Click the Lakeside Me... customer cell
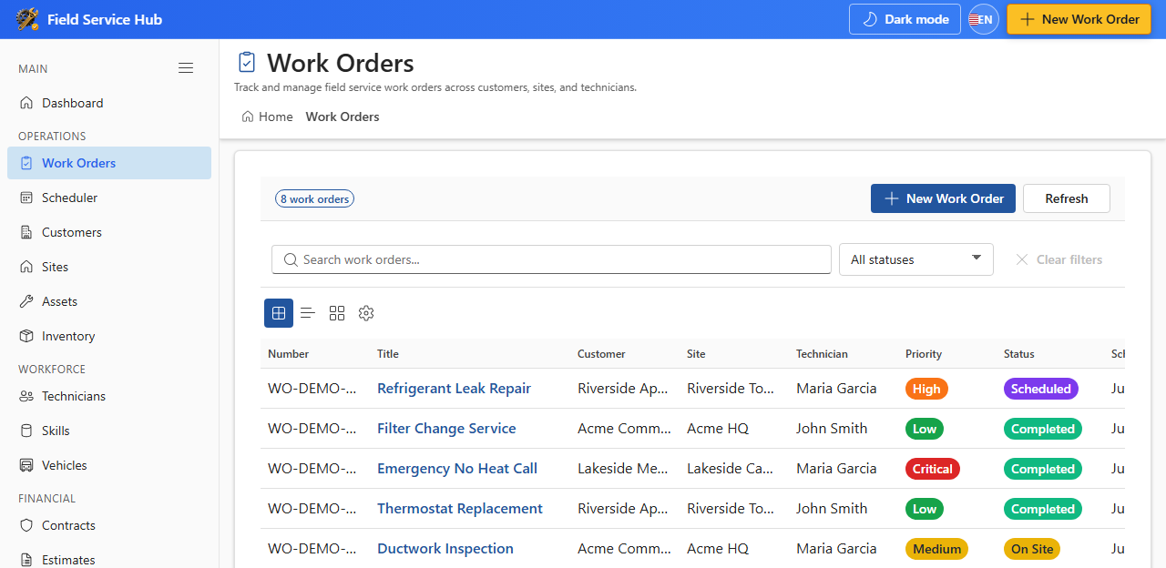1166x568 pixels. (623, 469)
